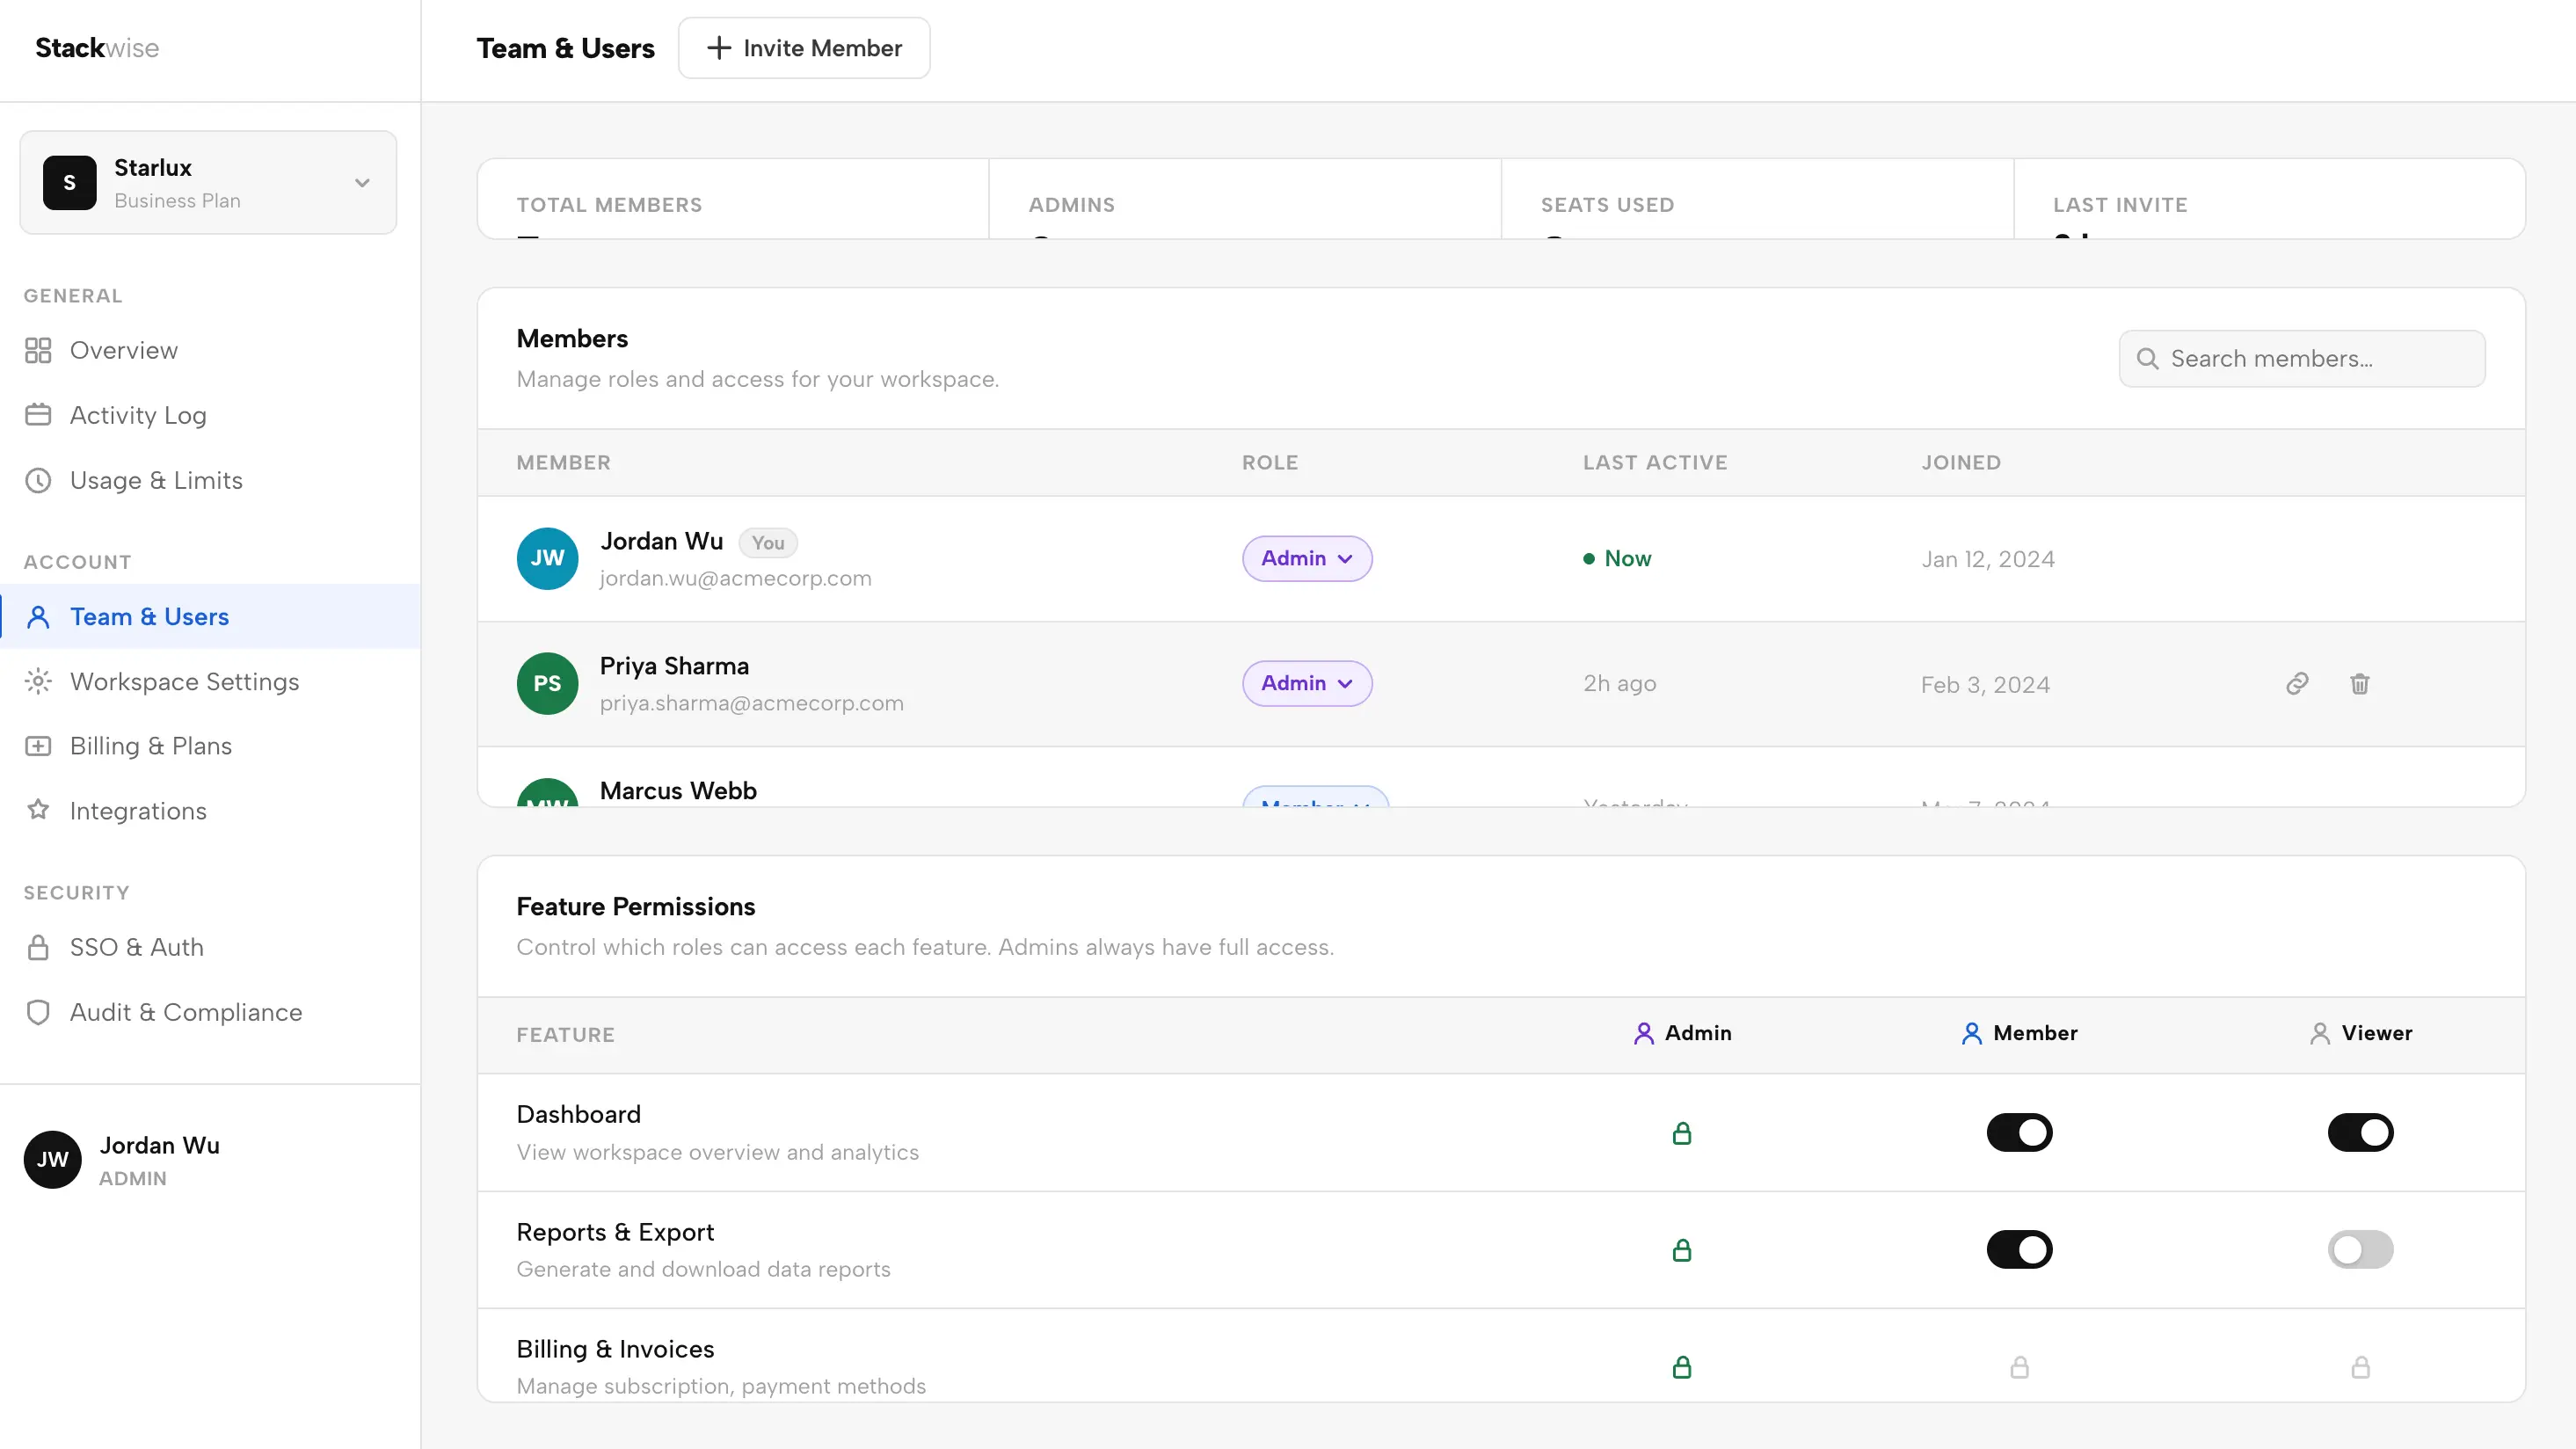Click Jordan Wu's JW avatar in members table

click(x=547, y=559)
